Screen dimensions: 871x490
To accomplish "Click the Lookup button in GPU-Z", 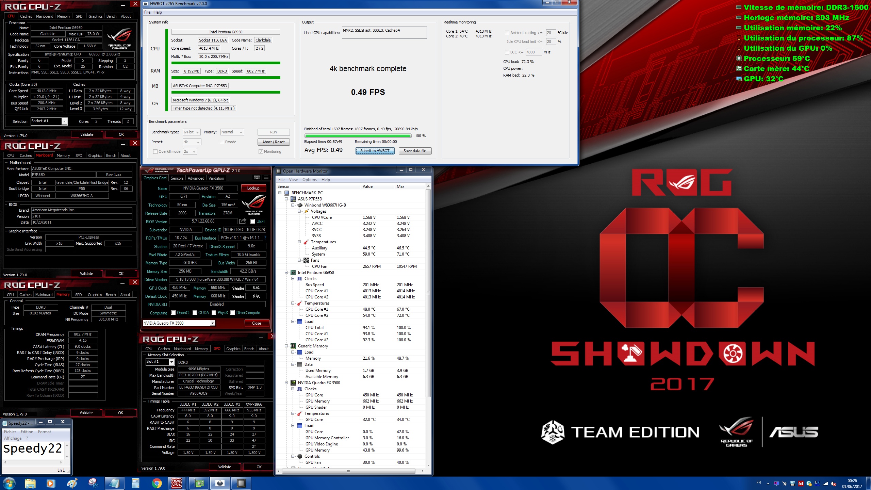I will (x=253, y=188).
